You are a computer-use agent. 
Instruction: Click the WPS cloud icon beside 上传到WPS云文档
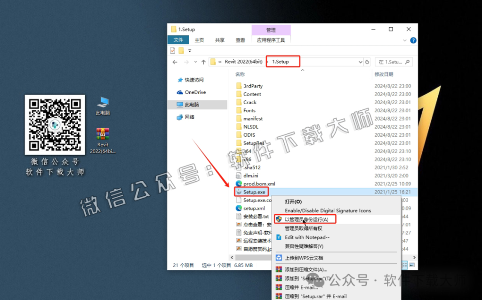click(x=279, y=258)
